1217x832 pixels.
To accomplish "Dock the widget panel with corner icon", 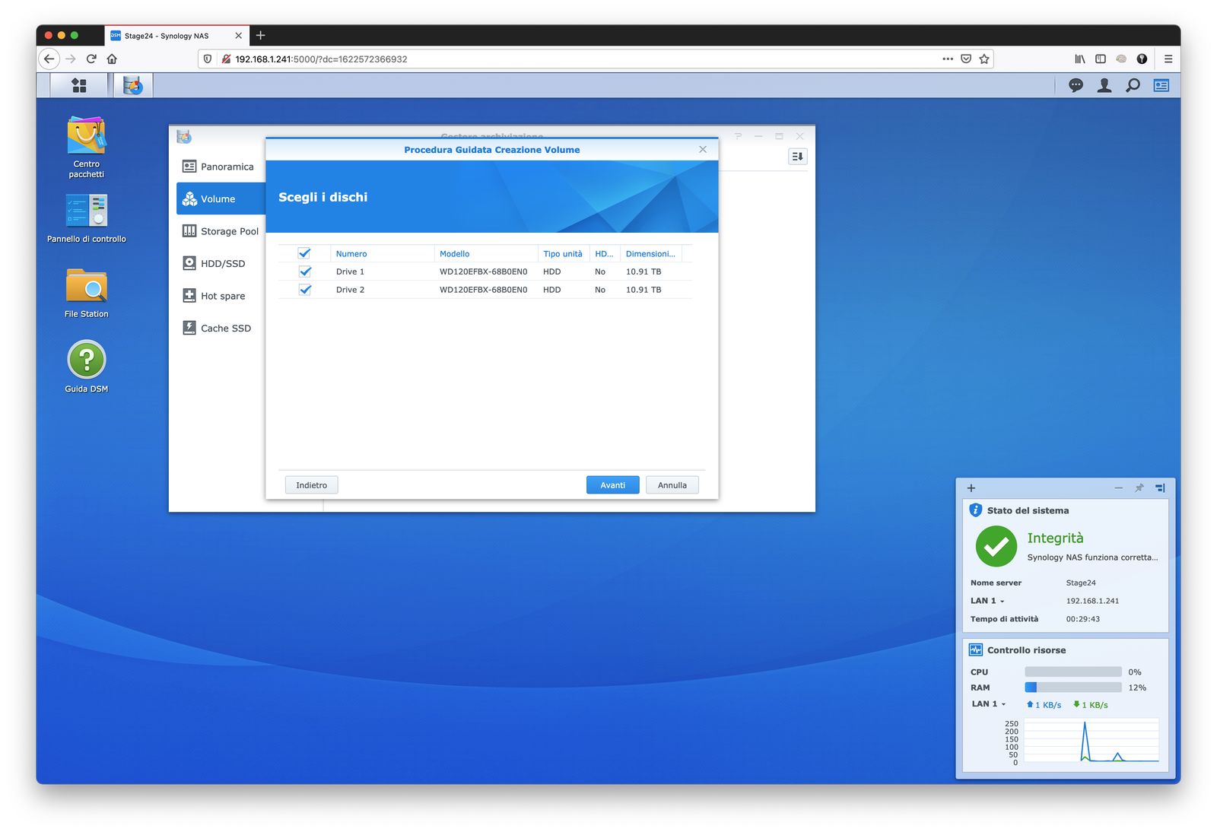I will click(1160, 488).
